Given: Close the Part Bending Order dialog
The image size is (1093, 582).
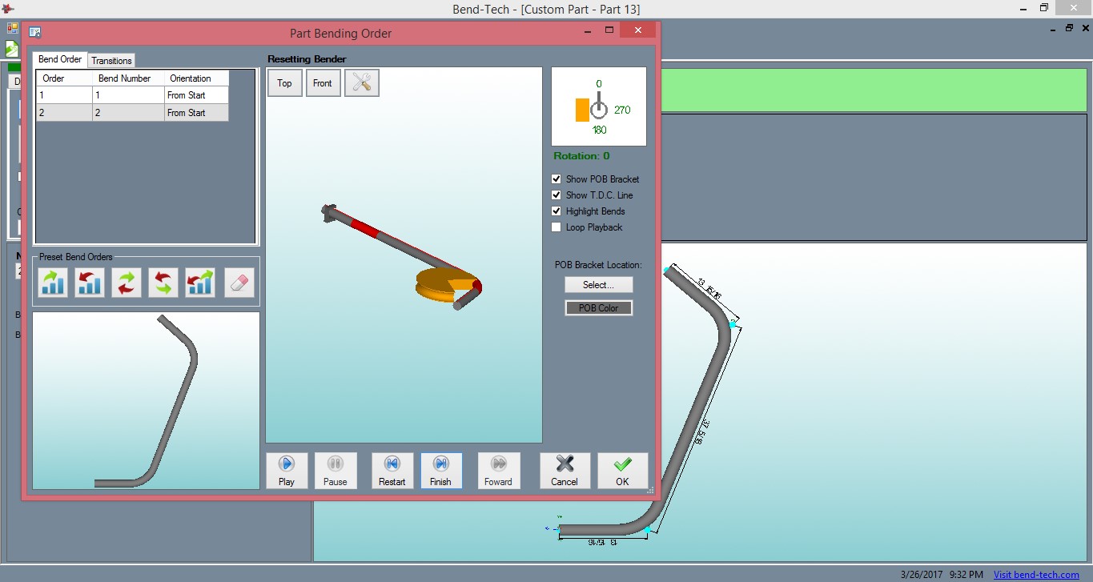Looking at the screenshot, I should (x=638, y=30).
